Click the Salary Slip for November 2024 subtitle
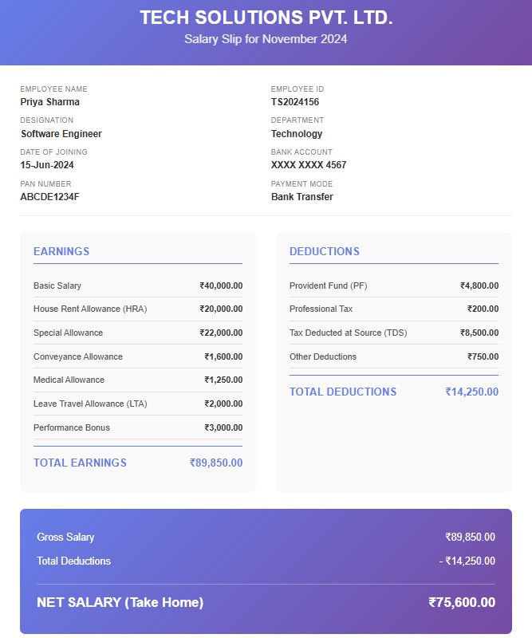Image resolution: width=532 pixels, height=638 pixels. coord(266,38)
